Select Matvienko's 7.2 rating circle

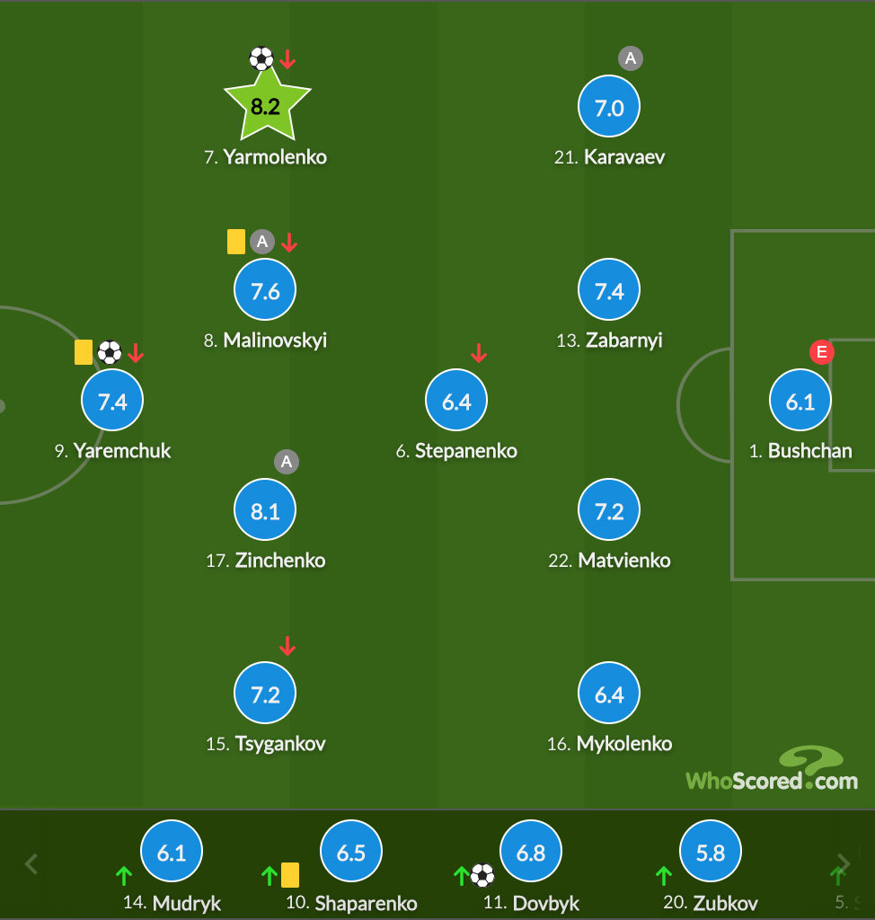pyautogui.click(x=608, y=509)
